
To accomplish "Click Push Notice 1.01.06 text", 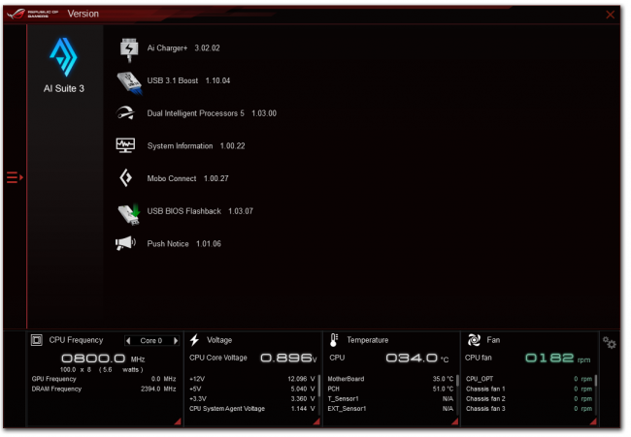I will point(183,244).
